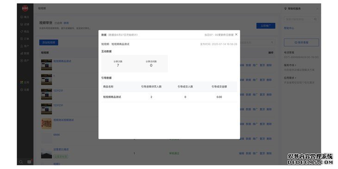Click the 发布时间 2020-07-14 timestamp
The height and width of the screenshot is (169, 338).
219,44
